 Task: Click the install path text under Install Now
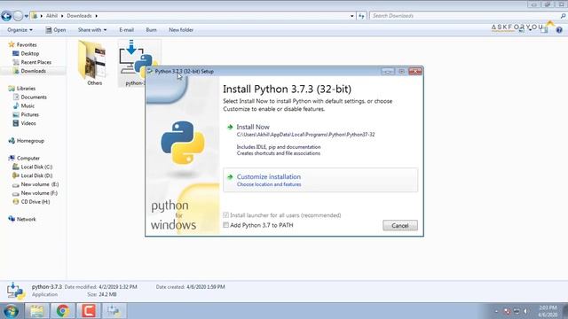[305, 135]
